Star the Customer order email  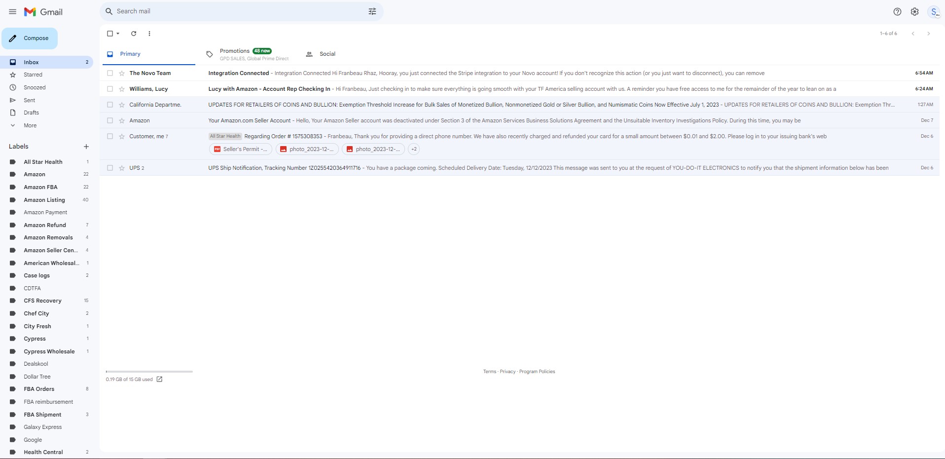(x=122, y=136)
